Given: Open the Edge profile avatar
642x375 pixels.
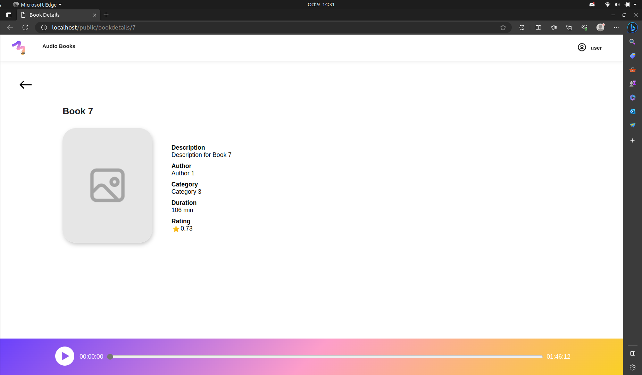Looking at the screenshot, I should point(600,27).
